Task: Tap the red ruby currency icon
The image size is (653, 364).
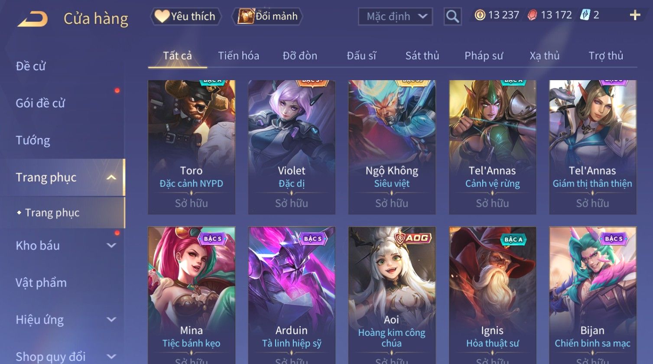Action: coord(532,15)
